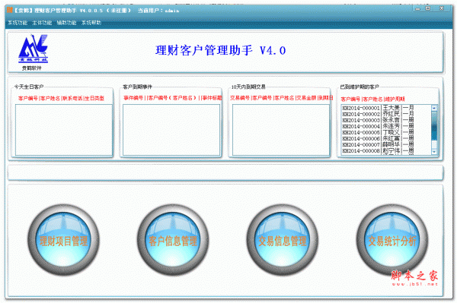The height and width of the screenshot is (303, 457).
Task: Click inside the 今天生日客户 list box
Action: 64,130
